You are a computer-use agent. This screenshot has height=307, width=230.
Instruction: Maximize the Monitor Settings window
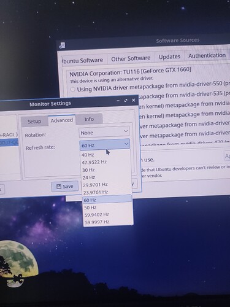click(126, 101)
